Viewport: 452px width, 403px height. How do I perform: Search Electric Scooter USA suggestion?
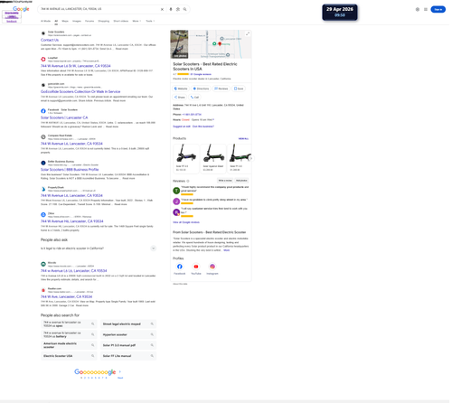69,356
